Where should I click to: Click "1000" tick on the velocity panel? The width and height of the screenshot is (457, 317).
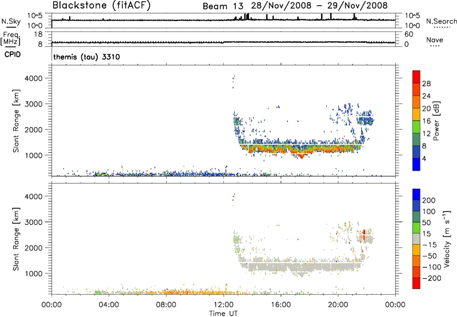33,274
